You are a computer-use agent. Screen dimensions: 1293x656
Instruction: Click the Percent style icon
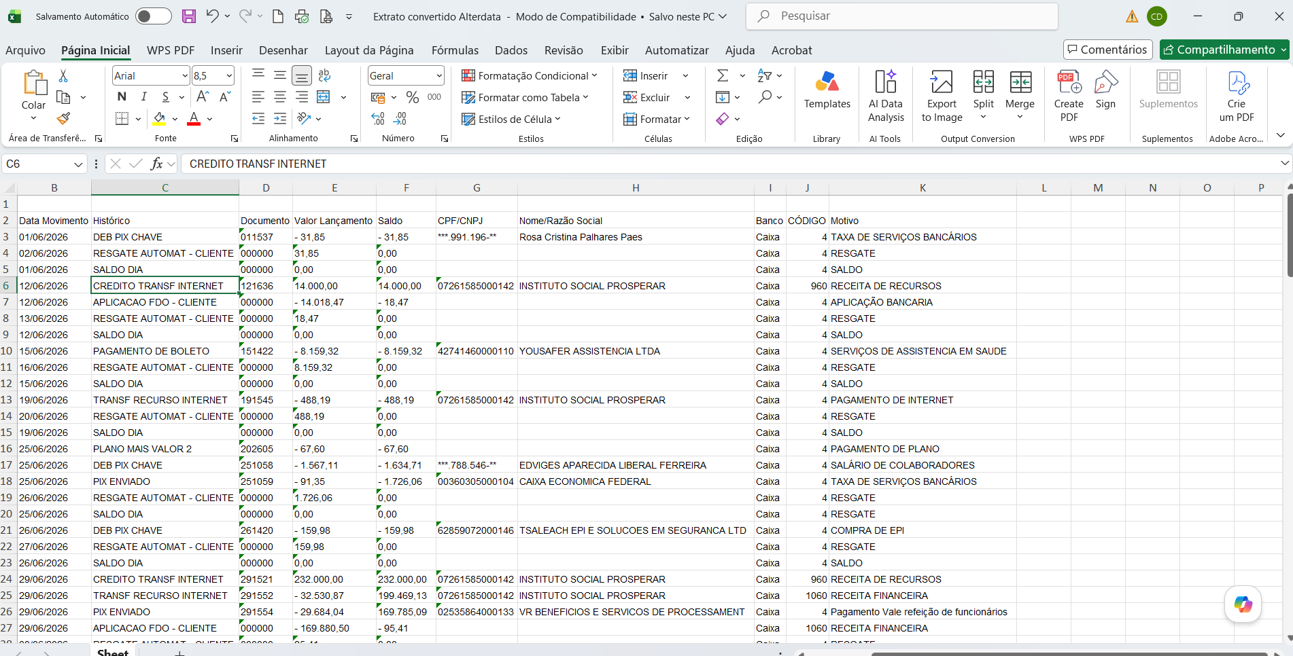click(x=412, y=97)
